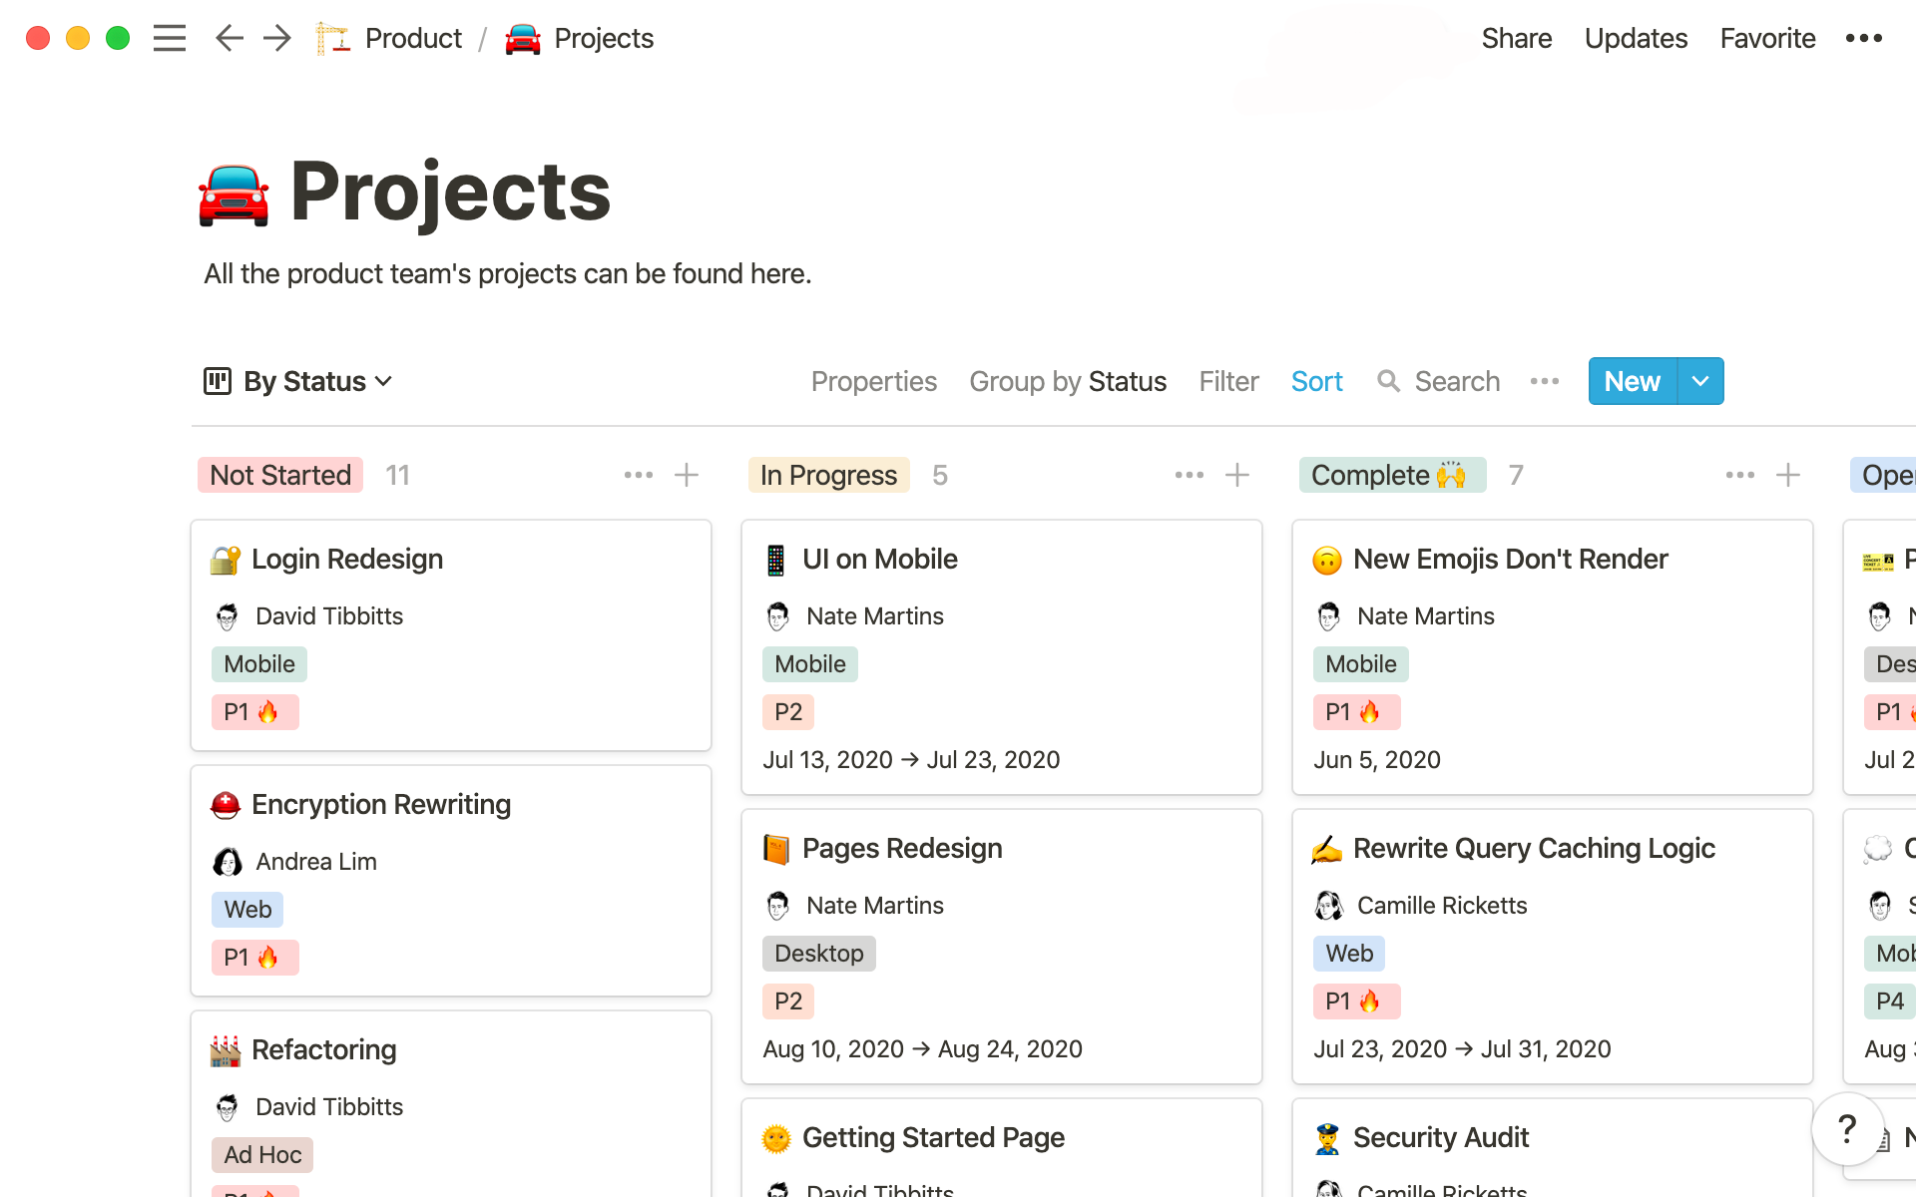Open the Properties panel icon
This screenshot has height=1197, width=1916.
(x=873, y=382)
